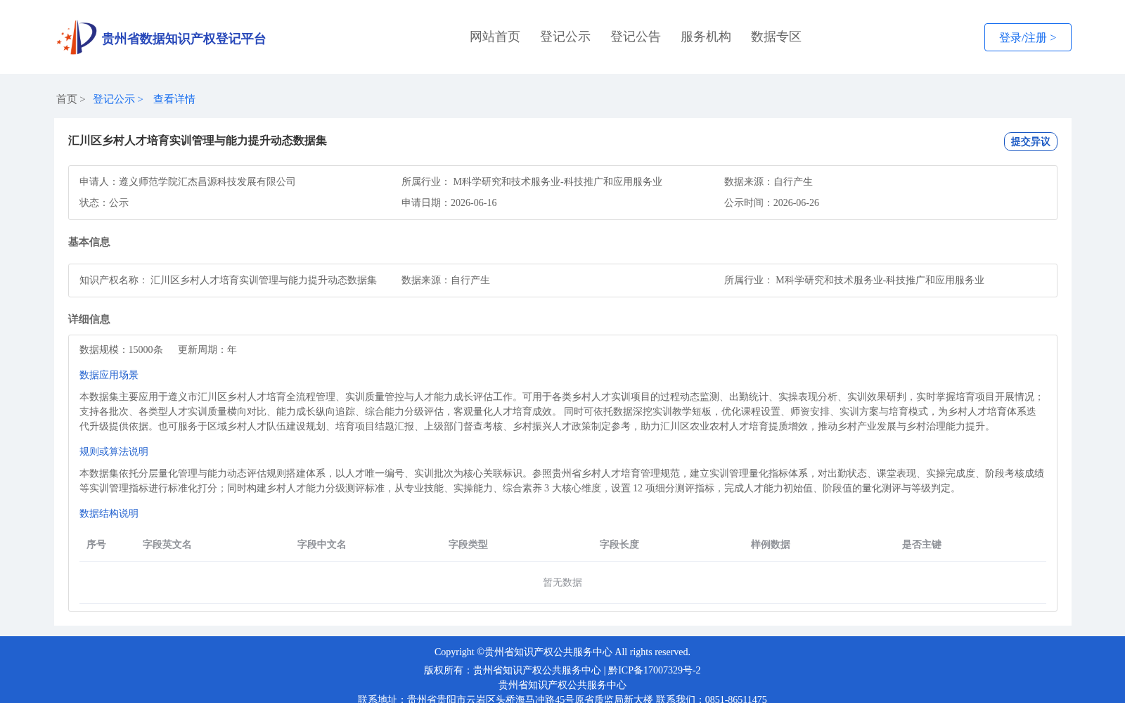Click the 黔ICP备17007329号-2 footer text

point(655,670)
